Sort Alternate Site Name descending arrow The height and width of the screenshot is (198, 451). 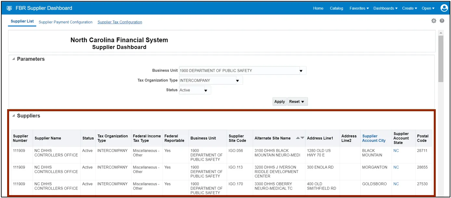303,138
